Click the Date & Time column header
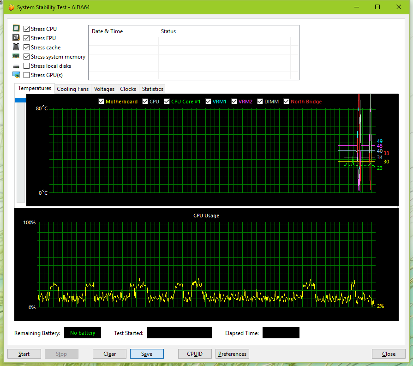The height and width of the screenshot is (366, 413). click(x=124, y=31)
